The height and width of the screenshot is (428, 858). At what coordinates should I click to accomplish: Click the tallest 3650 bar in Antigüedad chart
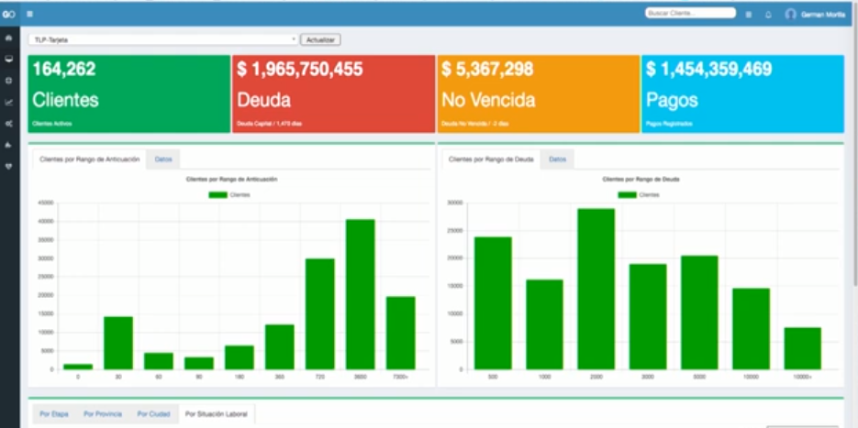coord(360,294)
